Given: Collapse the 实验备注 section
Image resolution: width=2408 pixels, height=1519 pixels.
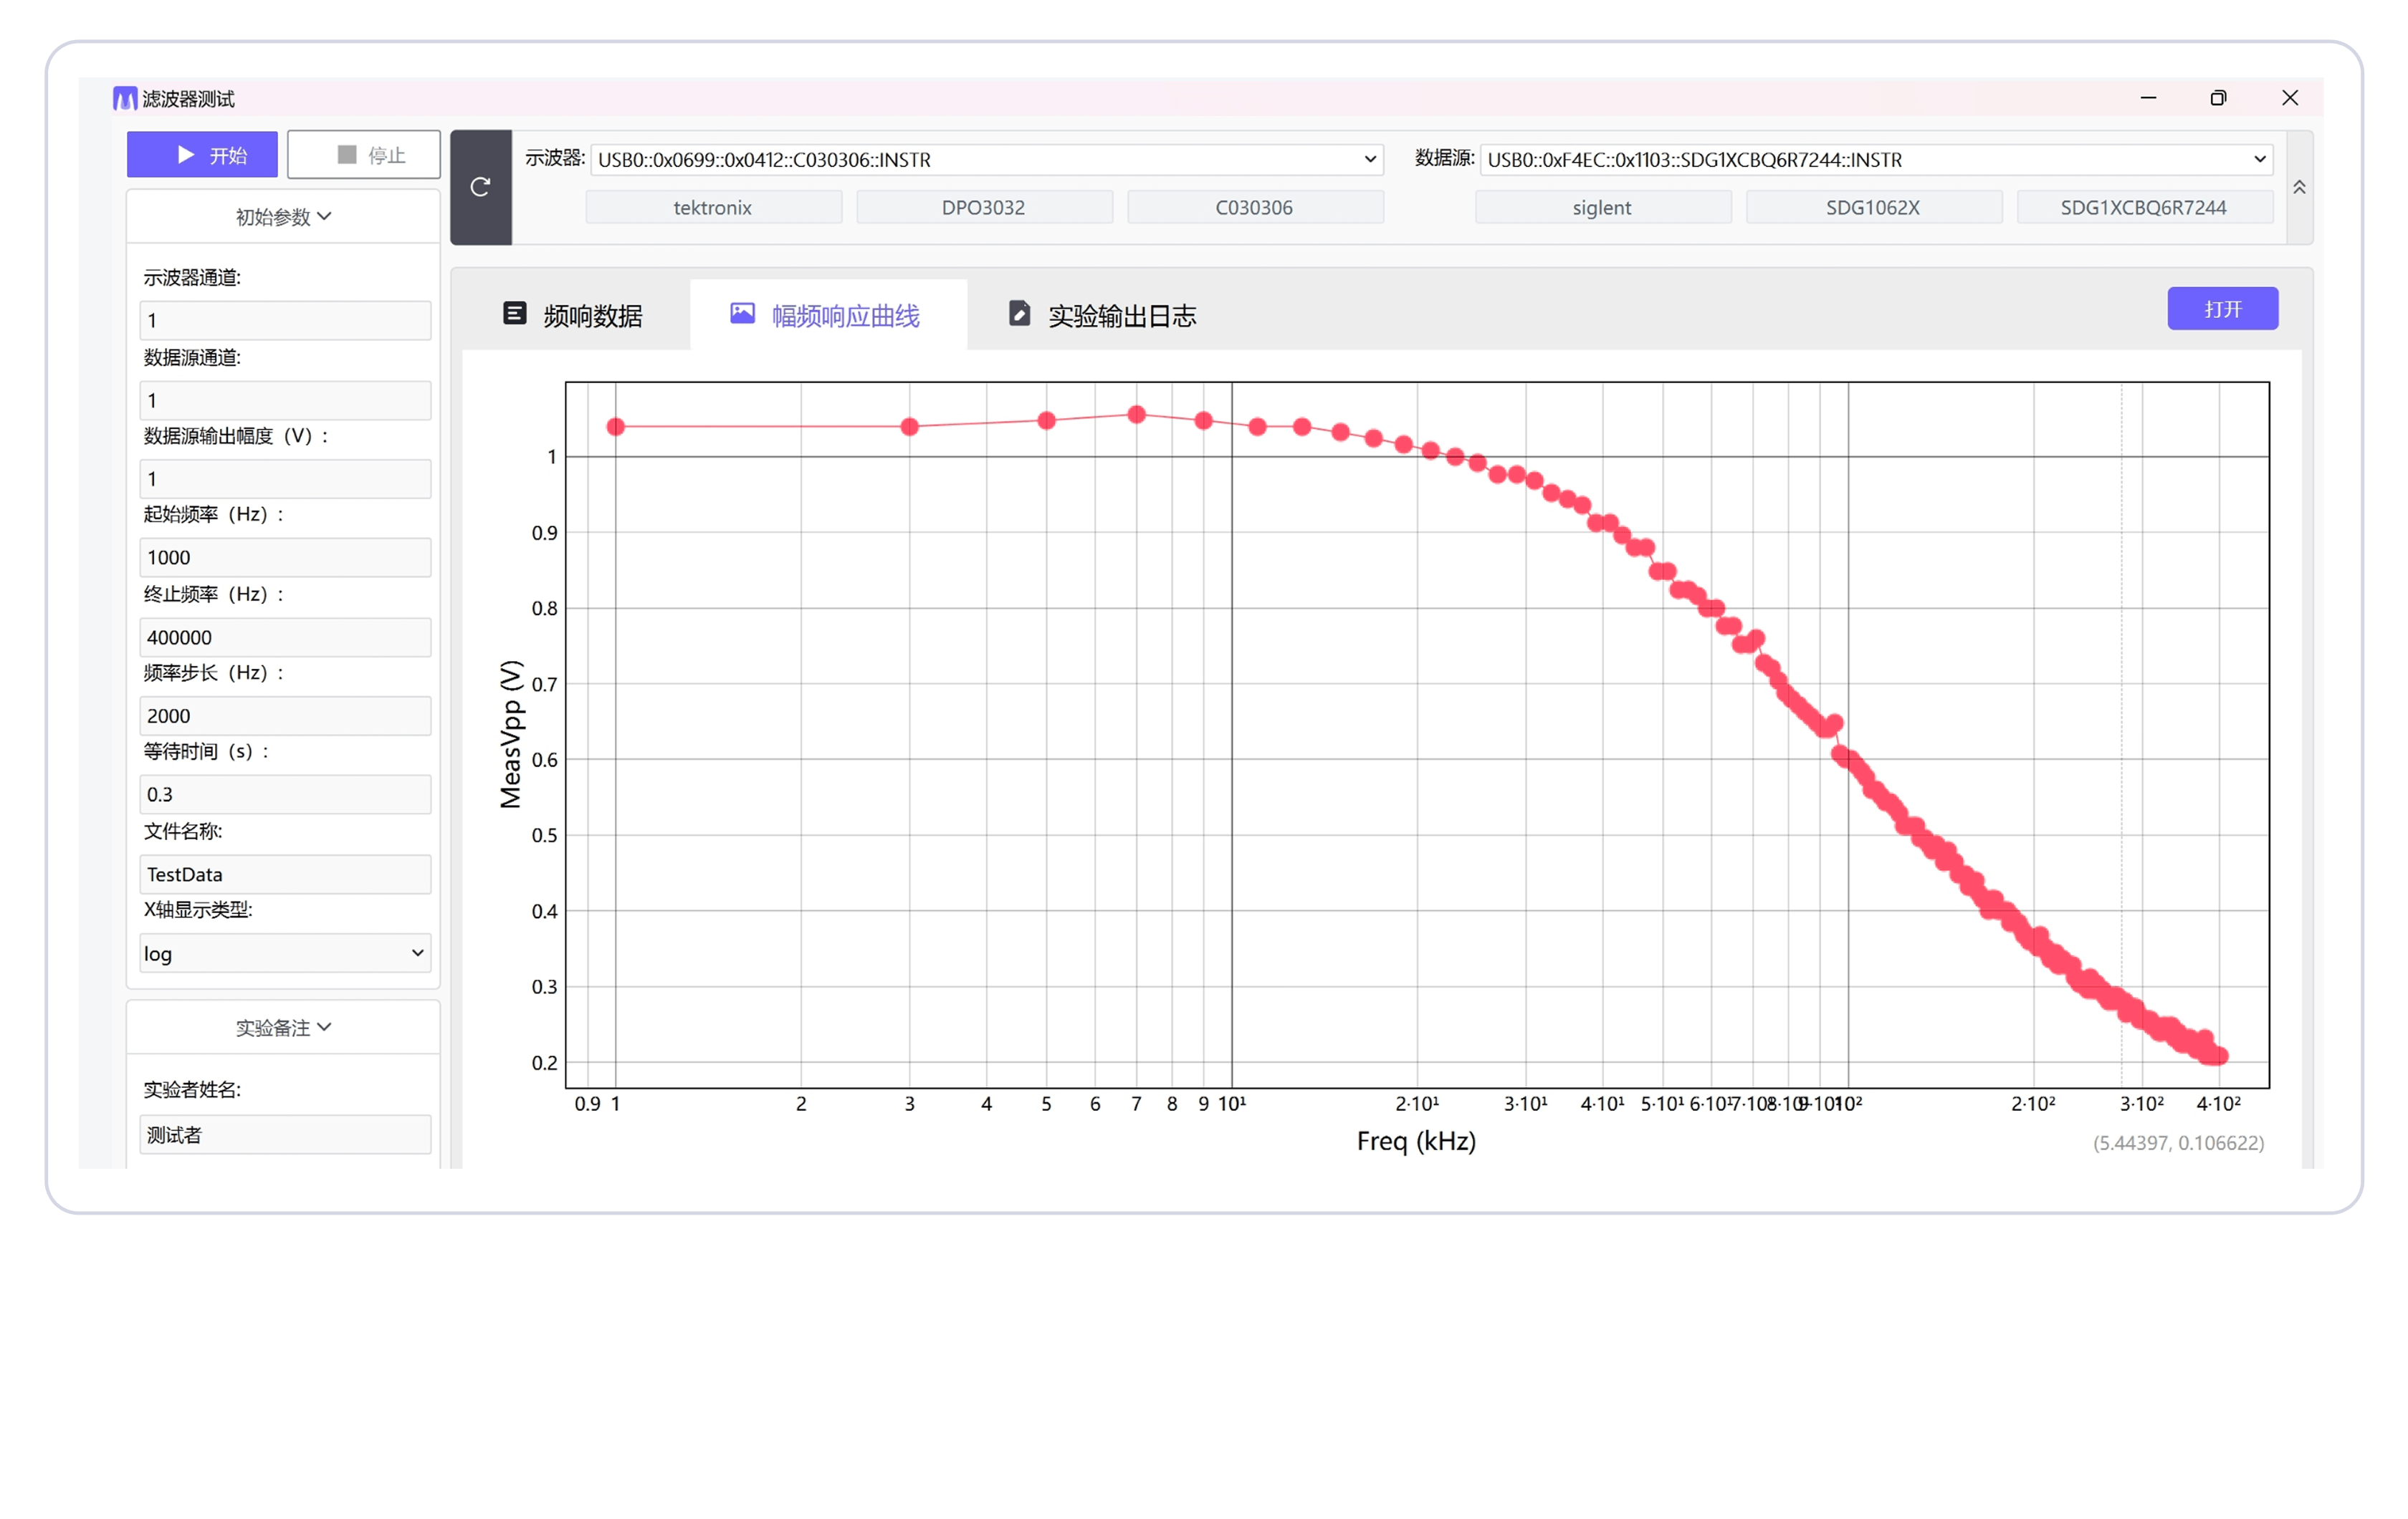Looking at the screenshot, I should [x=283, y=1027].
